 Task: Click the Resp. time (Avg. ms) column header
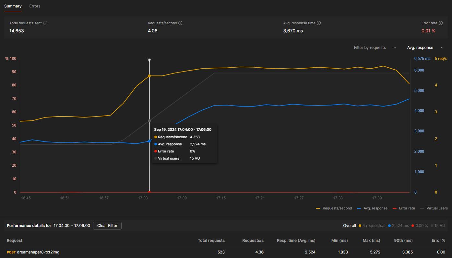coord(296,241)
